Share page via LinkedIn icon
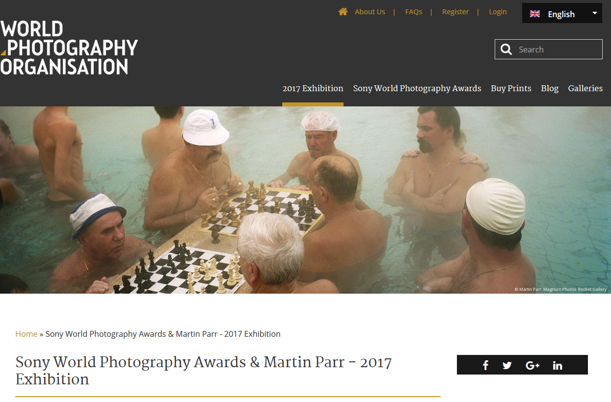Image resolution: width=611 pixels, height=402 pixels. 558,365
